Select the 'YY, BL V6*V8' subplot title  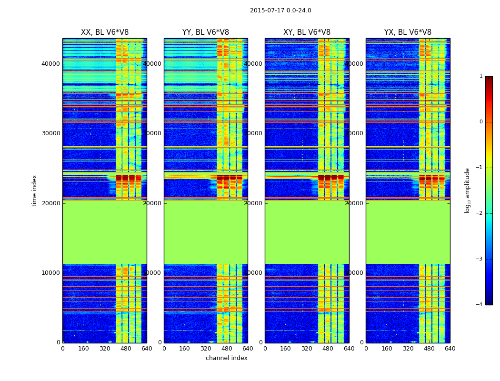[206, 32]
